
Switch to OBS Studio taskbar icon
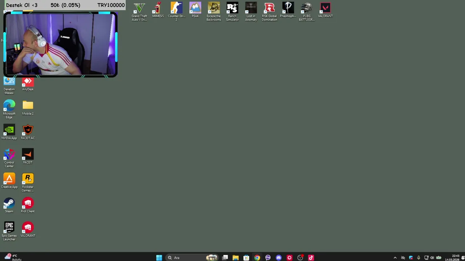point(300,258)
